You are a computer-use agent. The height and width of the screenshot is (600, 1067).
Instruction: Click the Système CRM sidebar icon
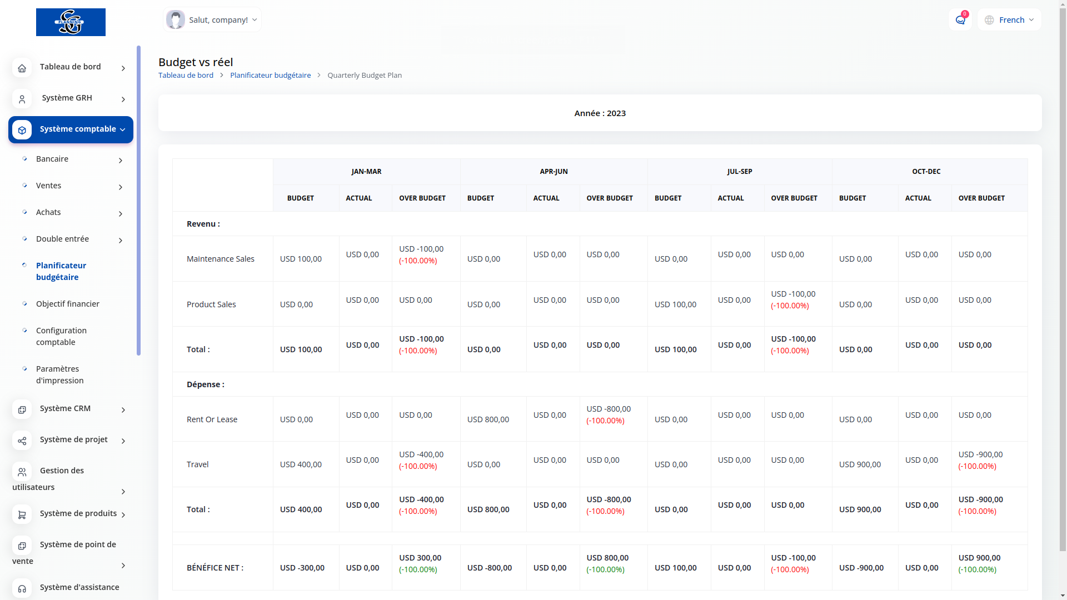(x=22, y=409)
